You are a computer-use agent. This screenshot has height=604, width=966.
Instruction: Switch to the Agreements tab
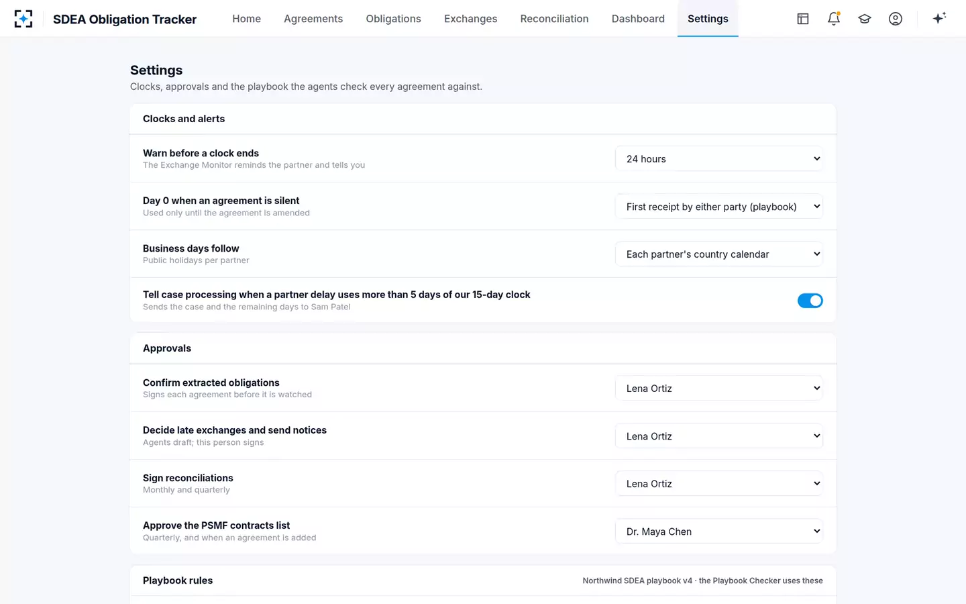tap(313, 19)
